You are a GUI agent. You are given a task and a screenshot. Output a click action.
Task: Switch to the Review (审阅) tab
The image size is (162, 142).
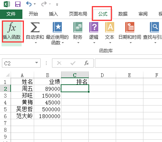point(143,14)
